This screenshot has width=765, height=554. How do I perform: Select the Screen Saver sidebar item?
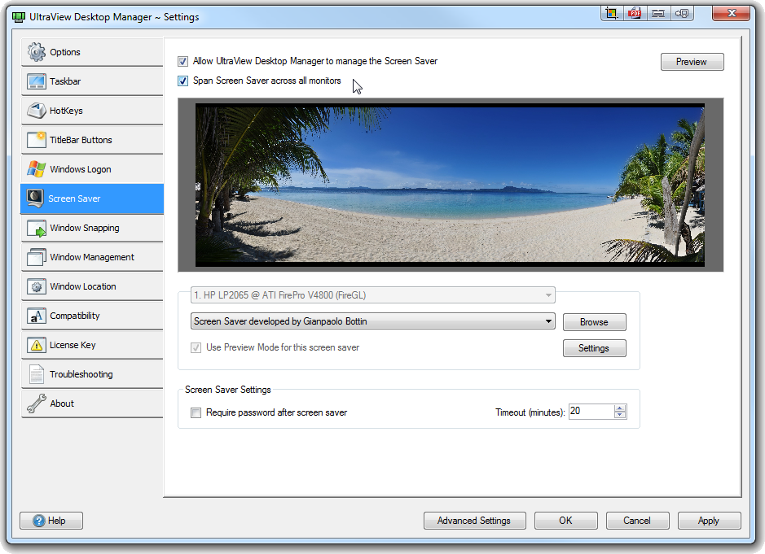[92, 198]
